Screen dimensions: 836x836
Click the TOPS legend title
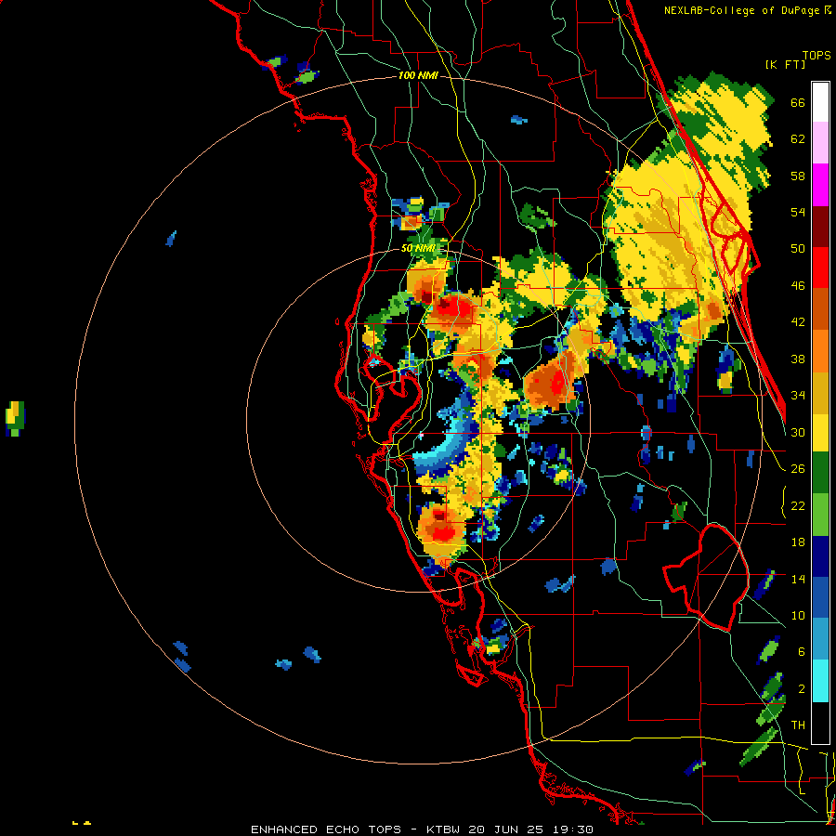point(816,56)
